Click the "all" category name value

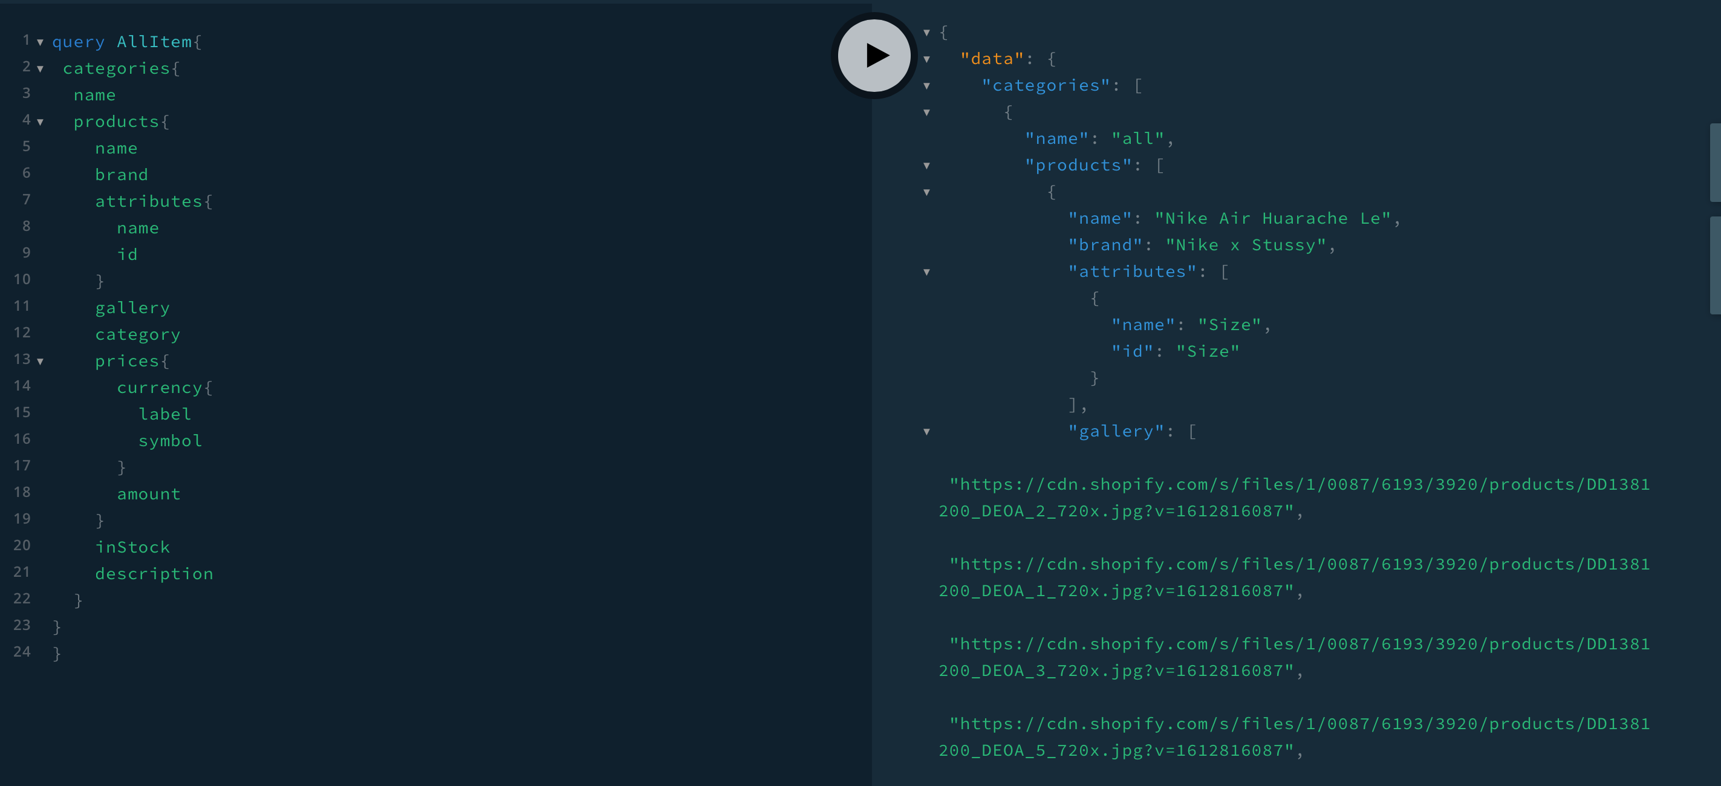1137,138
